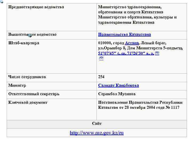Click the Вышестоящее ведомство label
192x144 pixels.
[x=32, y=34]
